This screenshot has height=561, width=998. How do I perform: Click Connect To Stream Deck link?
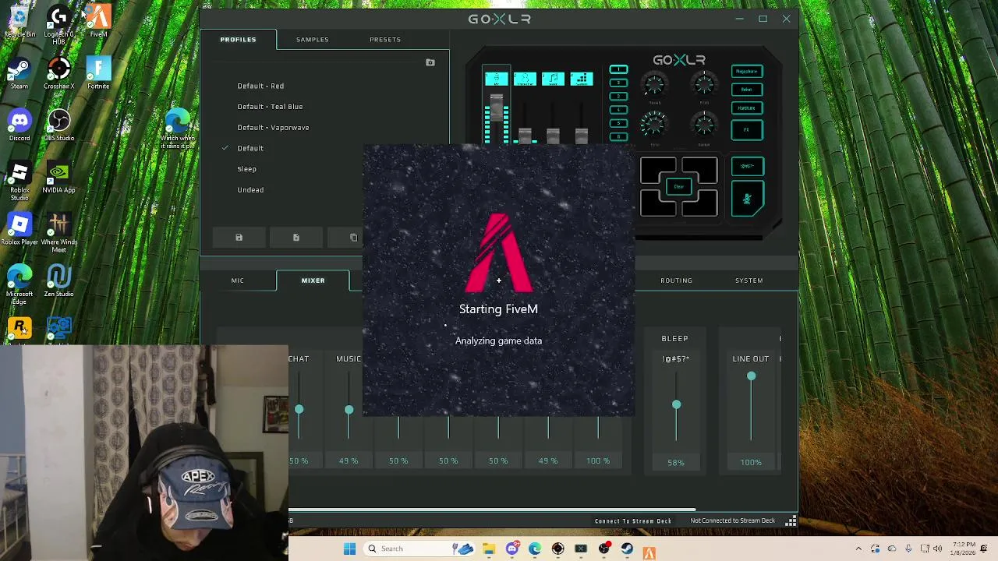point(632,521)
